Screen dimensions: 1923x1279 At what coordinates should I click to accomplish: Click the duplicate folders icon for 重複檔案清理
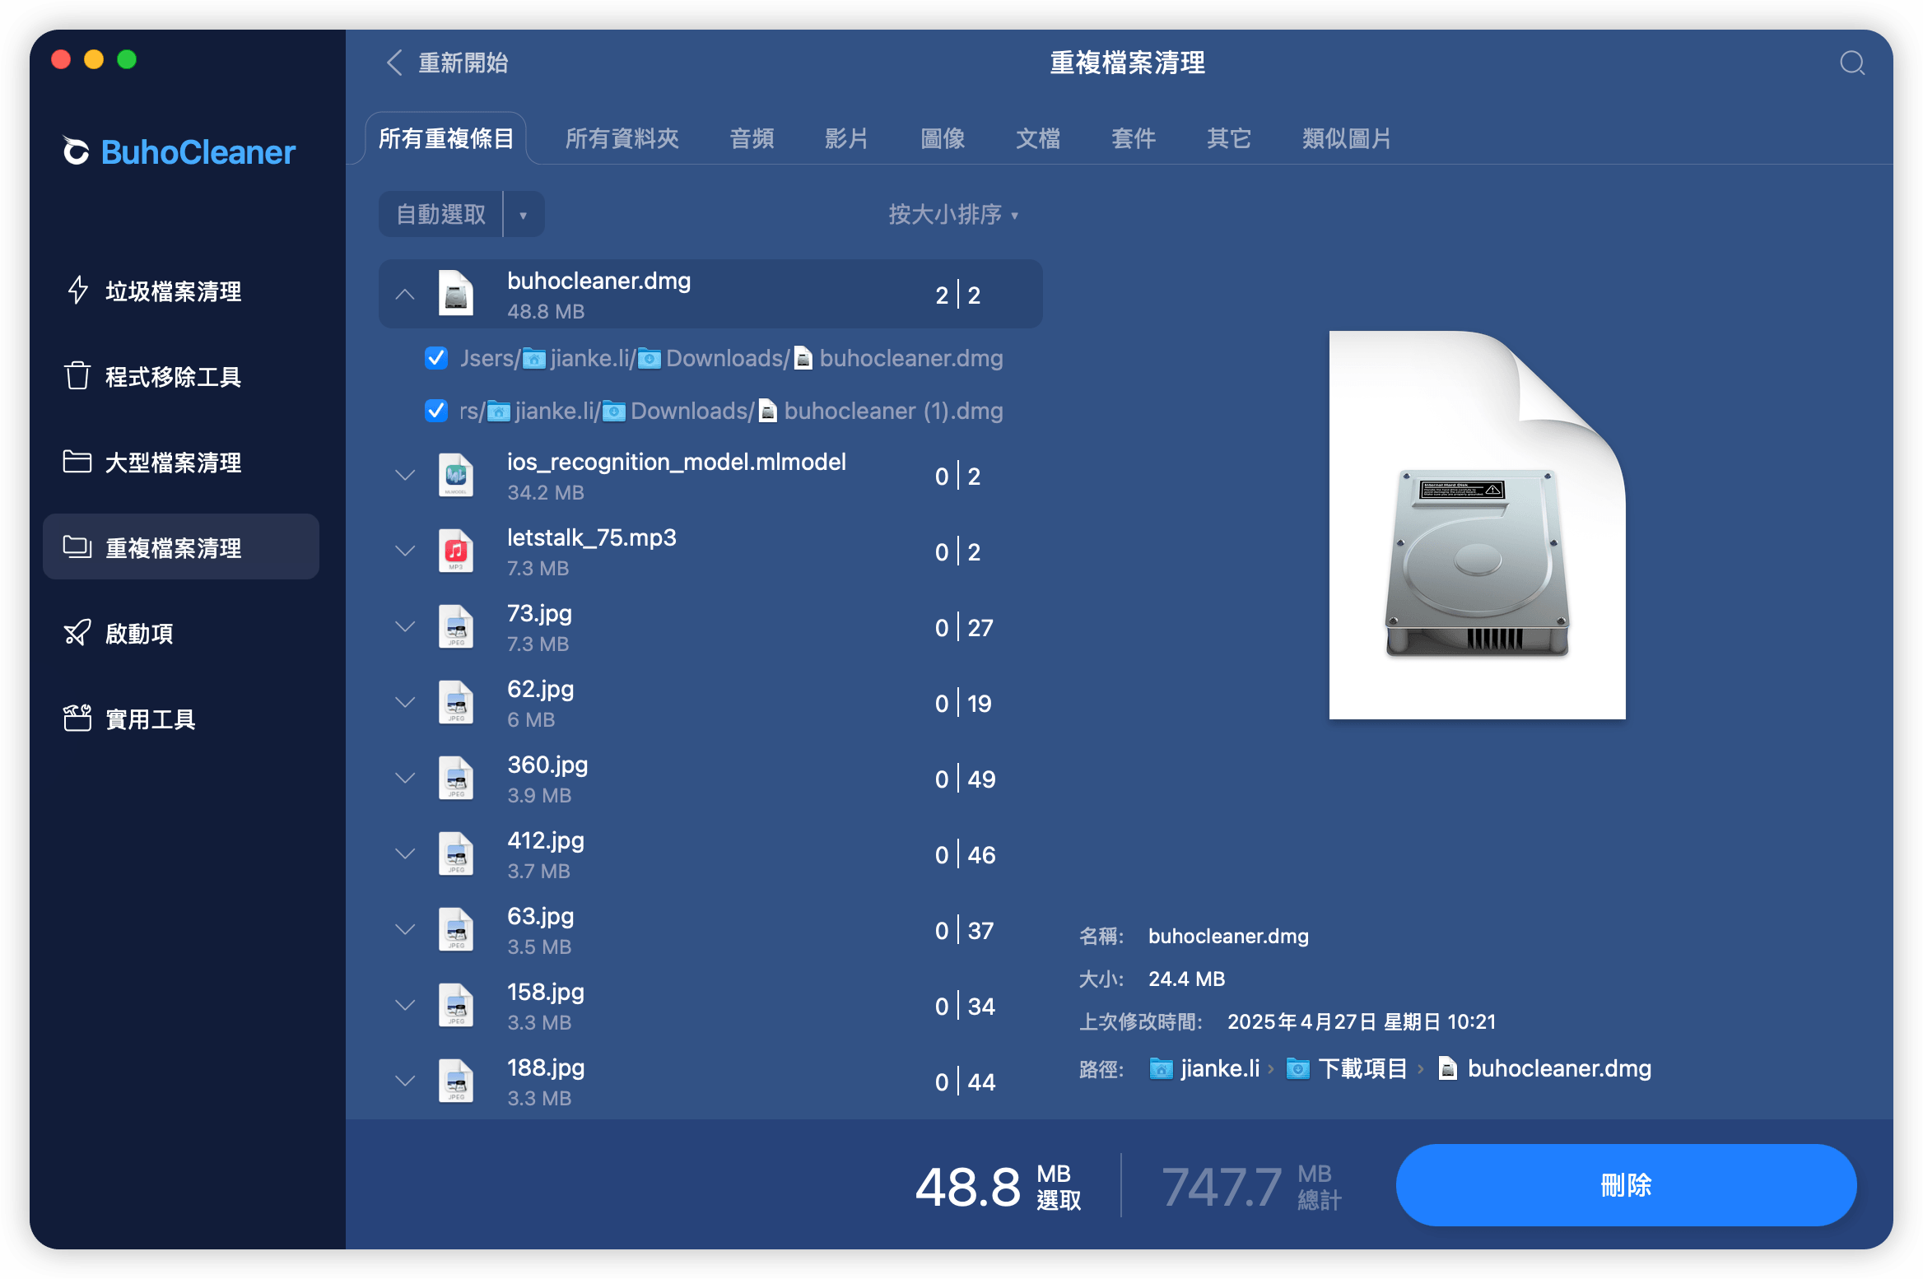(77, 547)
